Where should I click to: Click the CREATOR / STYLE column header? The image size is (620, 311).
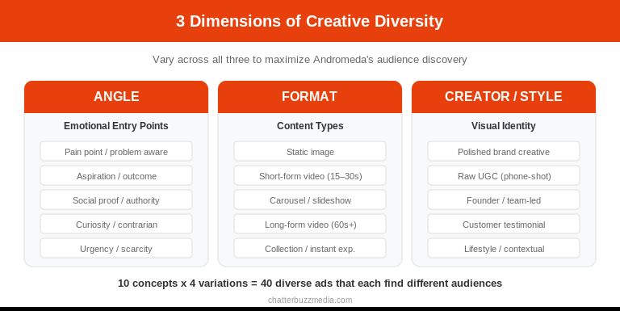[x=504, y=97]
